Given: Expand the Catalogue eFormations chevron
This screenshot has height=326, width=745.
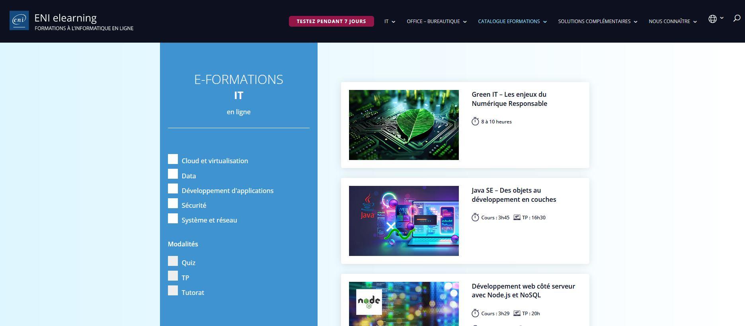Looking at the screenshot, I should coord(545,22).
